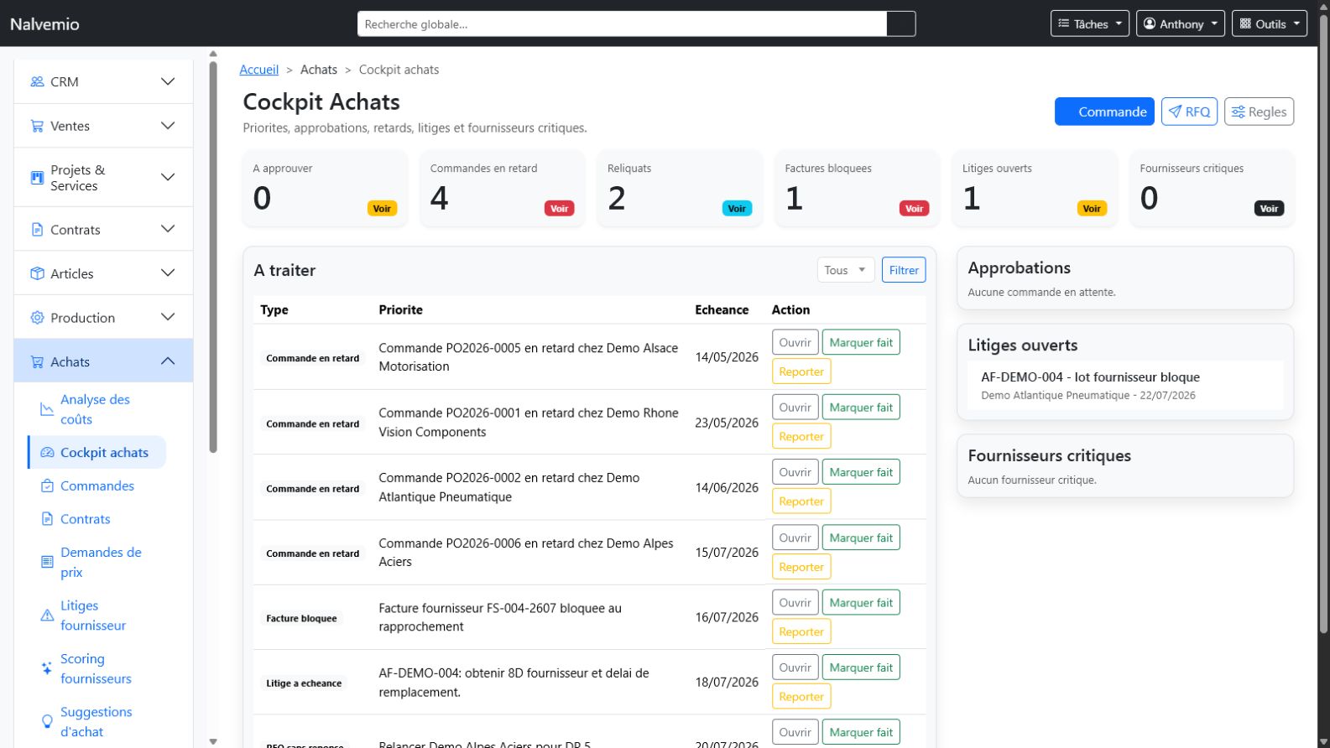Expand the Contrats menu chevron
This screenshot has height=748, width=1330.
click(168, 229)
